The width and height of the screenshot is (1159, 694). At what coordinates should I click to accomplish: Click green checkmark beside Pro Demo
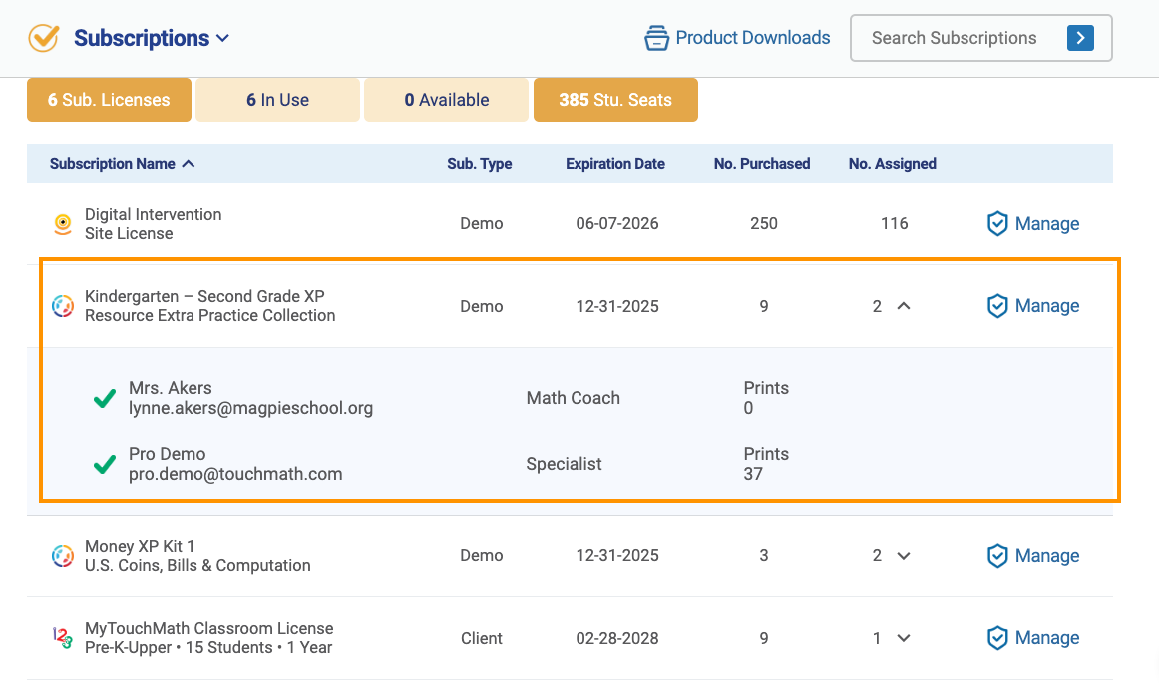105,464
